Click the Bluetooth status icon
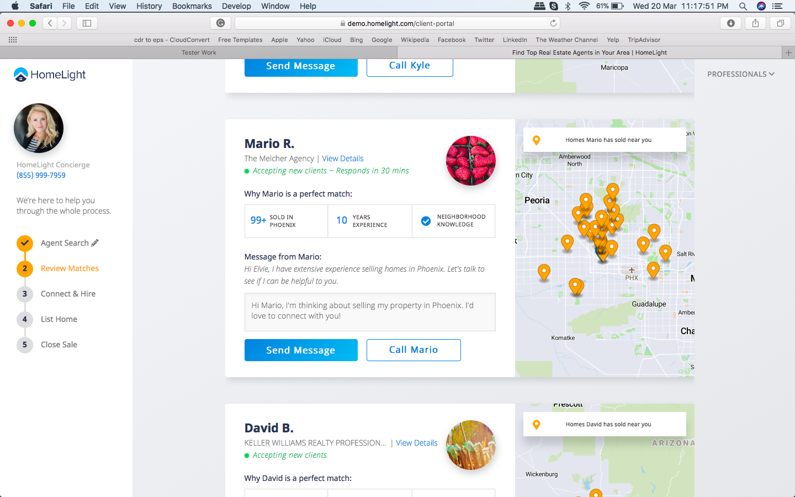Image resolution: width=795 pixels, height=497 pixels. click(568, 6)
